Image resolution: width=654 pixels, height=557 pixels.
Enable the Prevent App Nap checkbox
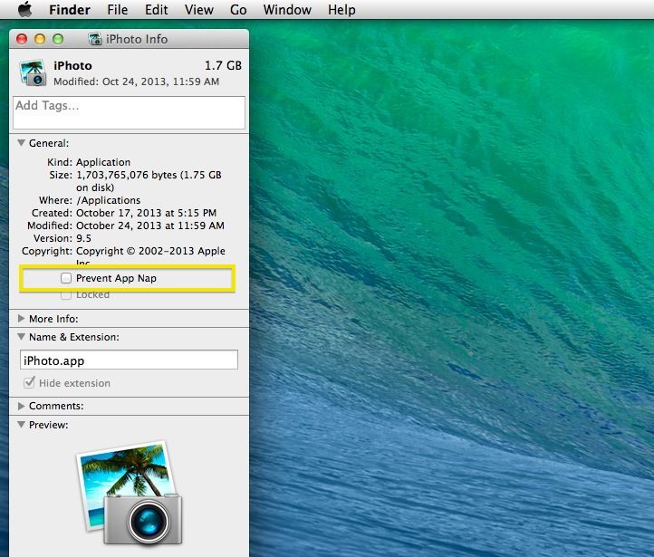(x=66, y=278)
